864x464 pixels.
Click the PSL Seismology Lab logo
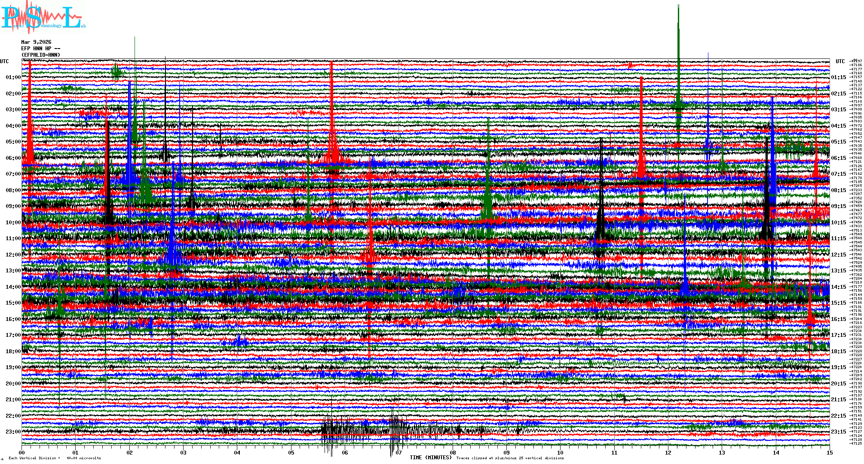(x=43, y=18)
